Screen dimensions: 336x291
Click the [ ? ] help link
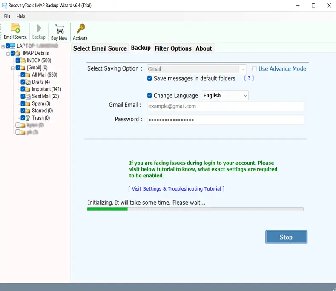tap(249, 78)
